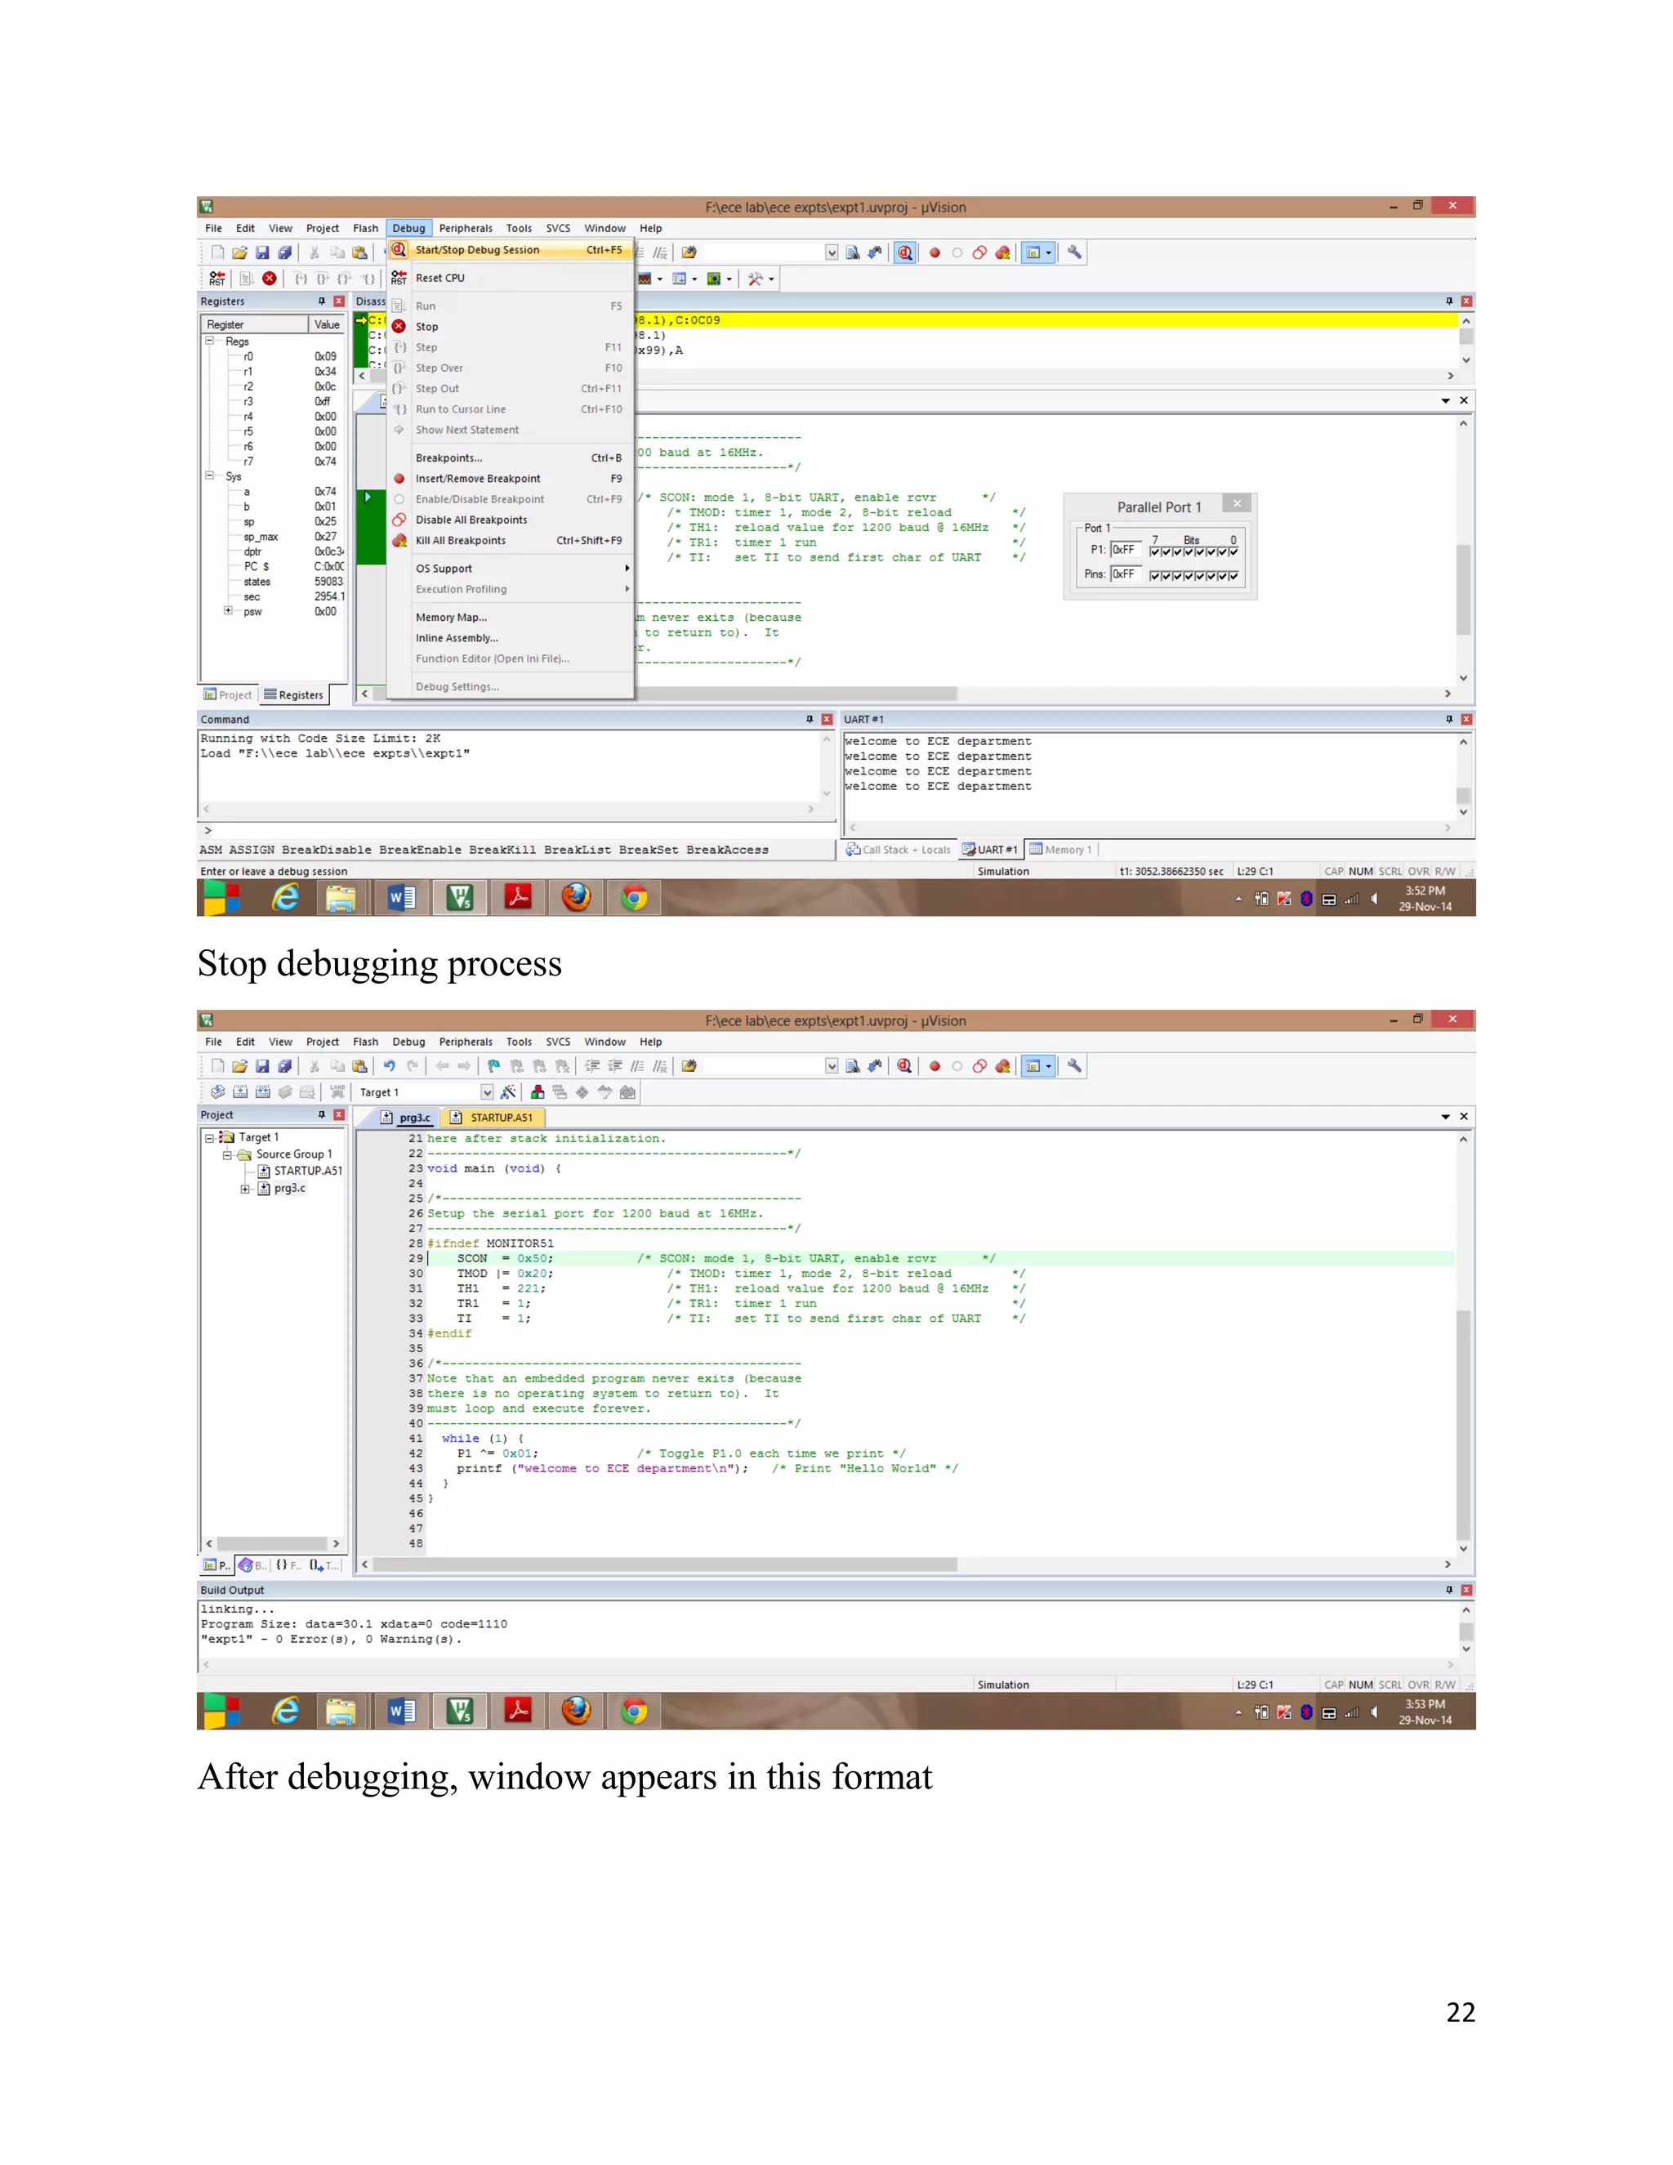Click Start/Stop Debug icon above Build Output window
Viewport: 1673px width, 2165px height.
pyautogui.click(x=904, y=1065)
